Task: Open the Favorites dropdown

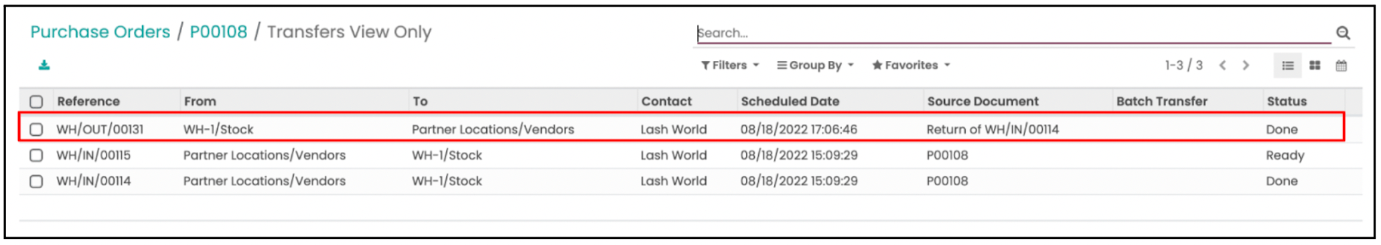Action: tap(911, 65)
